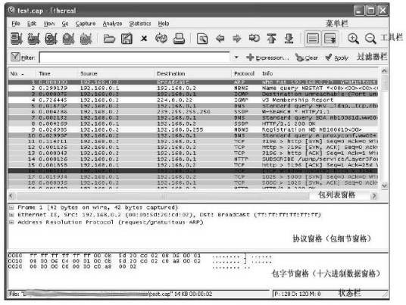The width and height of the screenshot is (406, 305).
Task: Apply the display filter
Action: (337, 58)
